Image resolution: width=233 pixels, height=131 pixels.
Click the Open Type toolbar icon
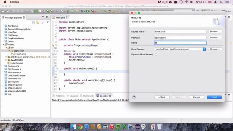[x=110, y=11]
